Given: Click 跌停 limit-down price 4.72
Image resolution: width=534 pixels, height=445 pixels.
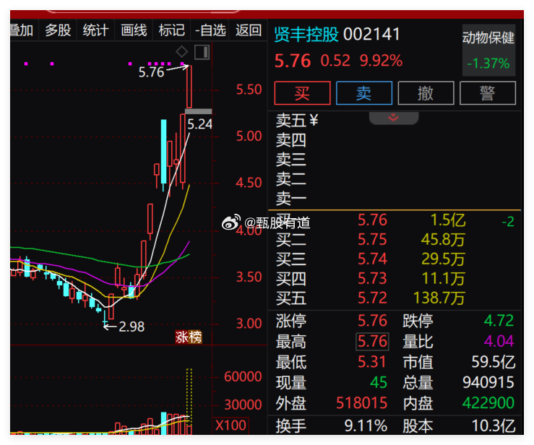Looking at the screenshot, I should [x=499, y=321].
